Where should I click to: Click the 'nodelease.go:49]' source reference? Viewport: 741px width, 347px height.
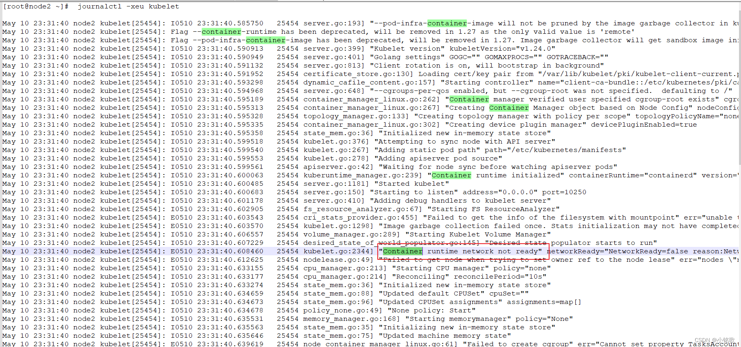pos(338,260)
